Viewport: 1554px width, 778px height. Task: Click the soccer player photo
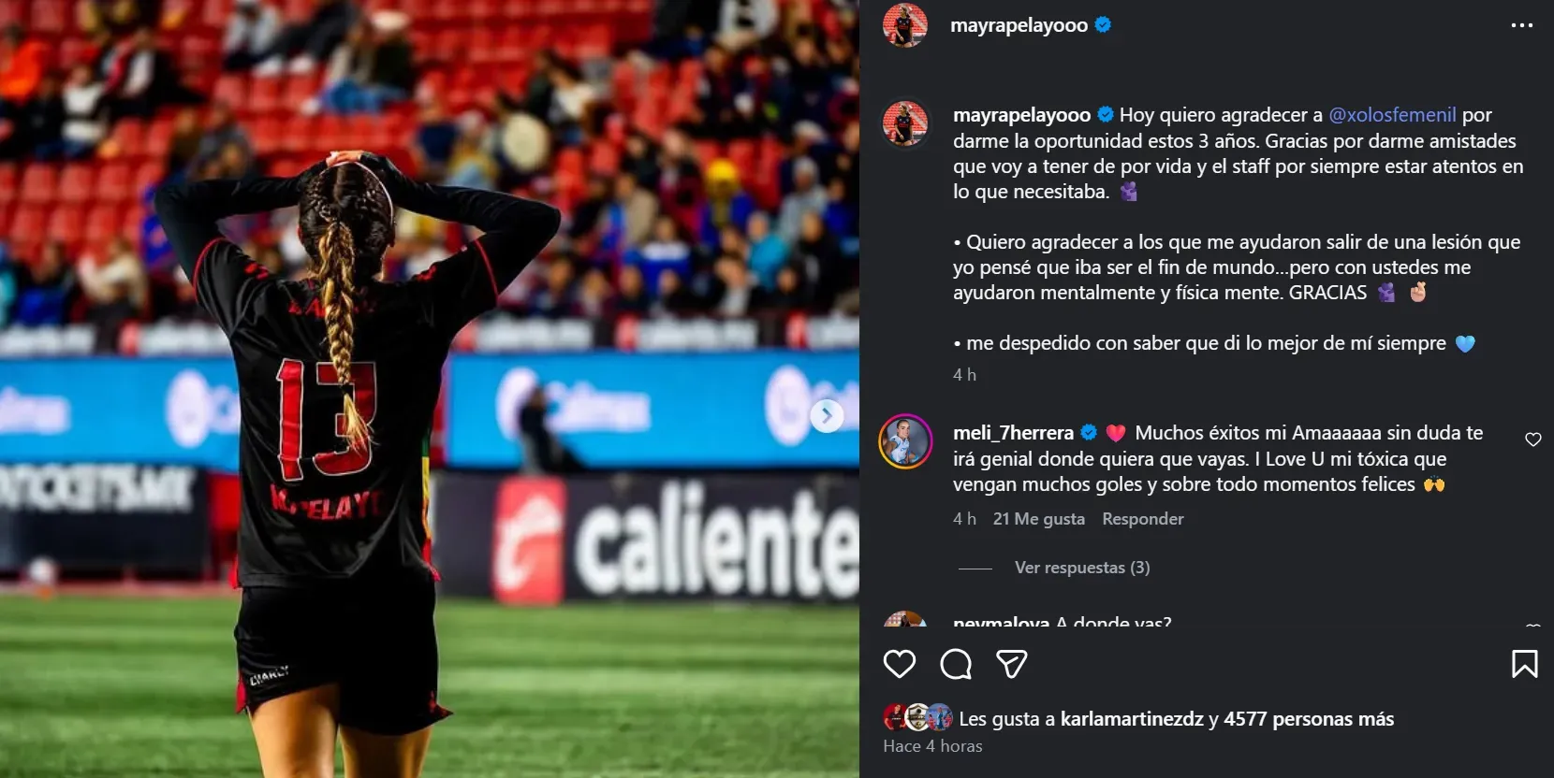(x=430, y=389)
